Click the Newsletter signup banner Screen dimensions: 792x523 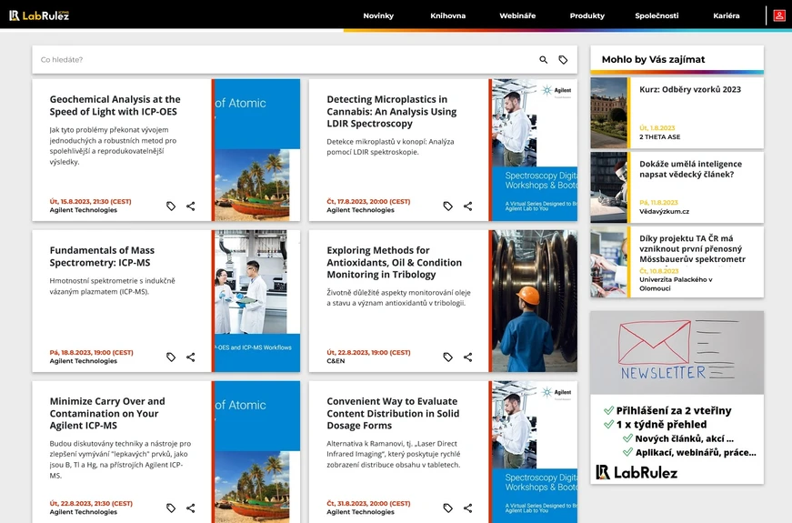pos(677,397)
